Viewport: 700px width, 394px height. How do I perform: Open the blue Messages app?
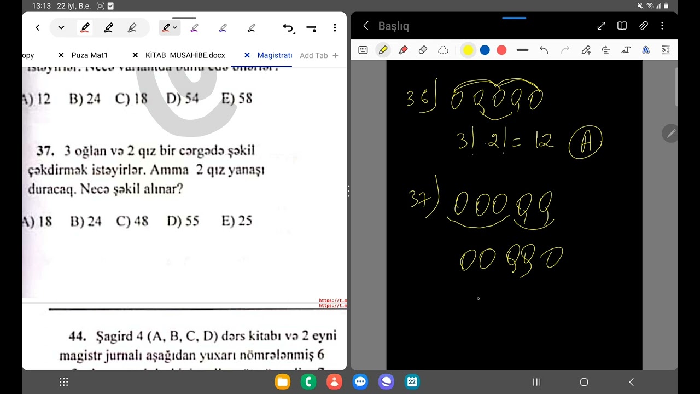(360, 382)
